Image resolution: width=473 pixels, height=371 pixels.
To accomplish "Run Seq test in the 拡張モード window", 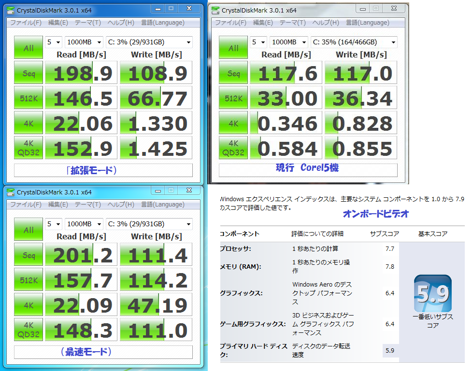I will coord(29,72).
